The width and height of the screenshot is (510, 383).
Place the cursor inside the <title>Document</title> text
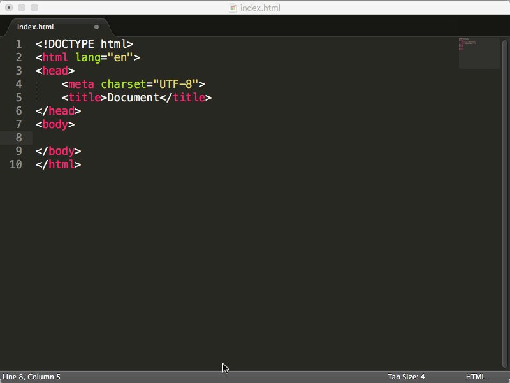(x=133, y=97)
